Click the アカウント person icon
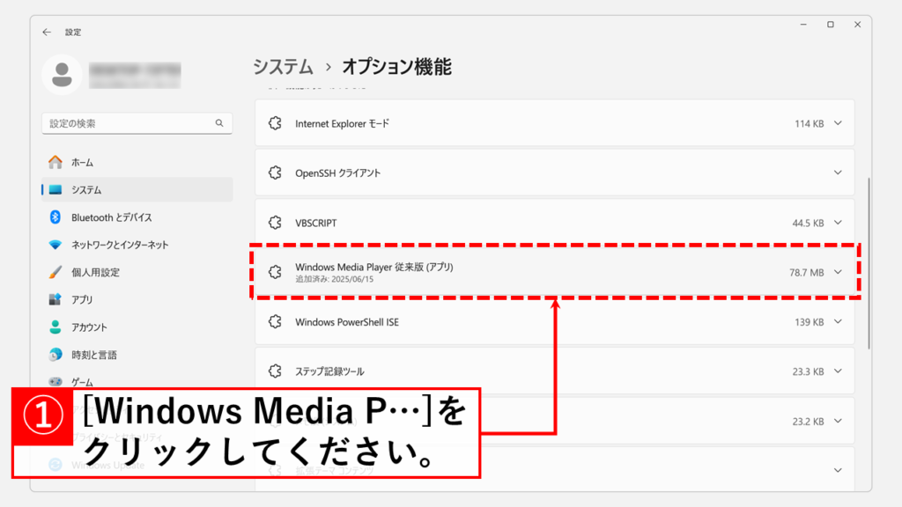 click(55, 327)
